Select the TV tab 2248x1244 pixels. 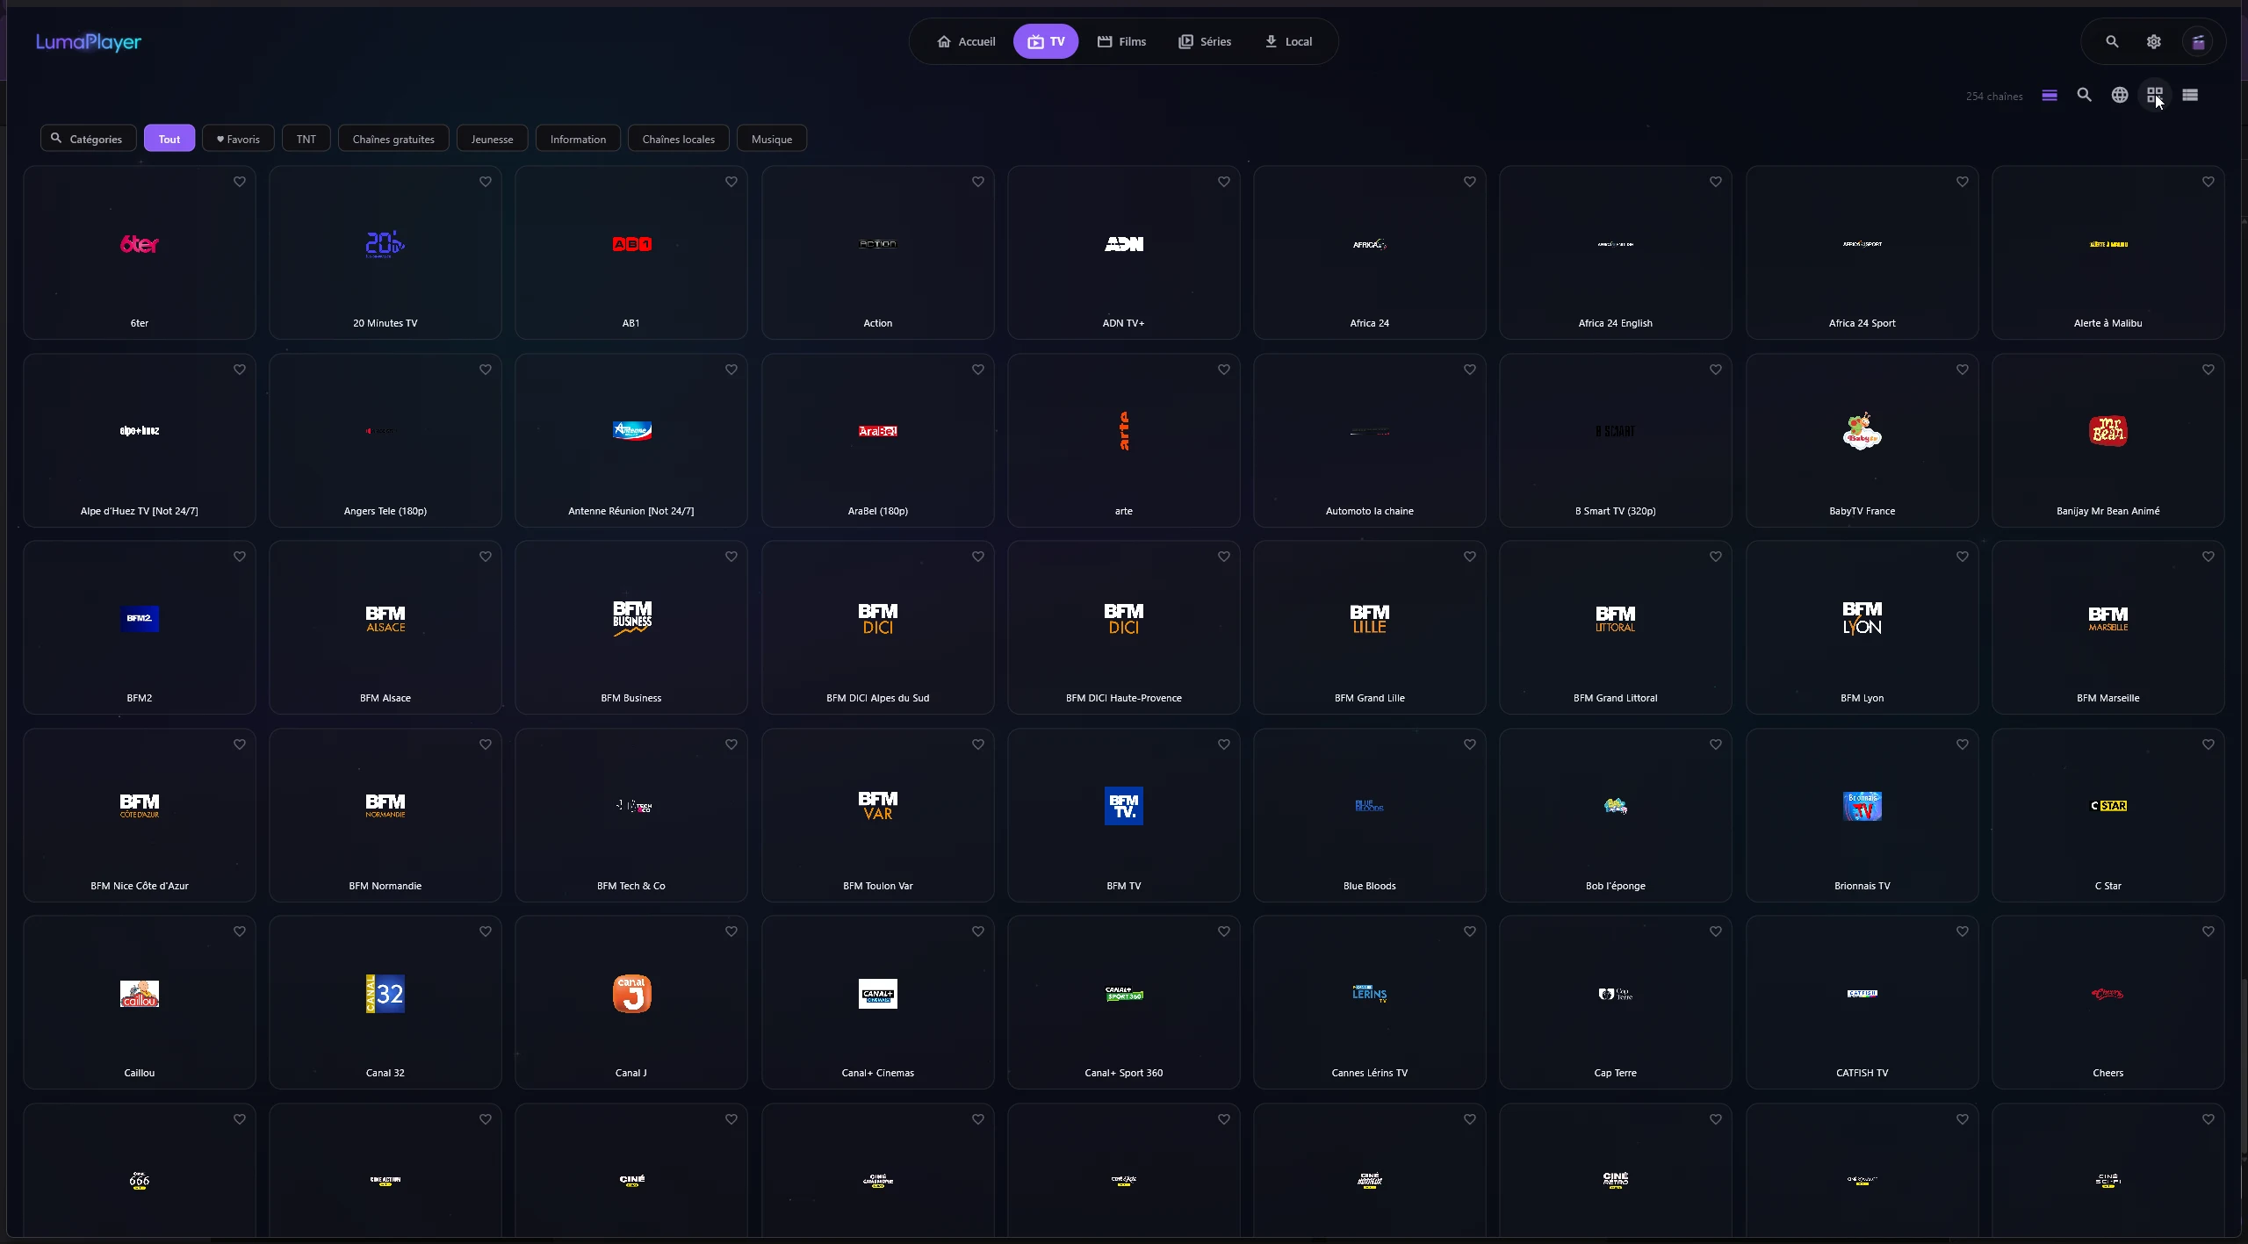[x=1046, y=41]
